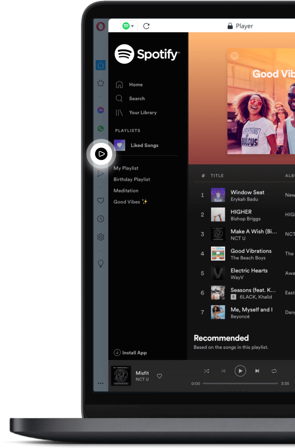Click the song progress bar

[x=240, y=384]
